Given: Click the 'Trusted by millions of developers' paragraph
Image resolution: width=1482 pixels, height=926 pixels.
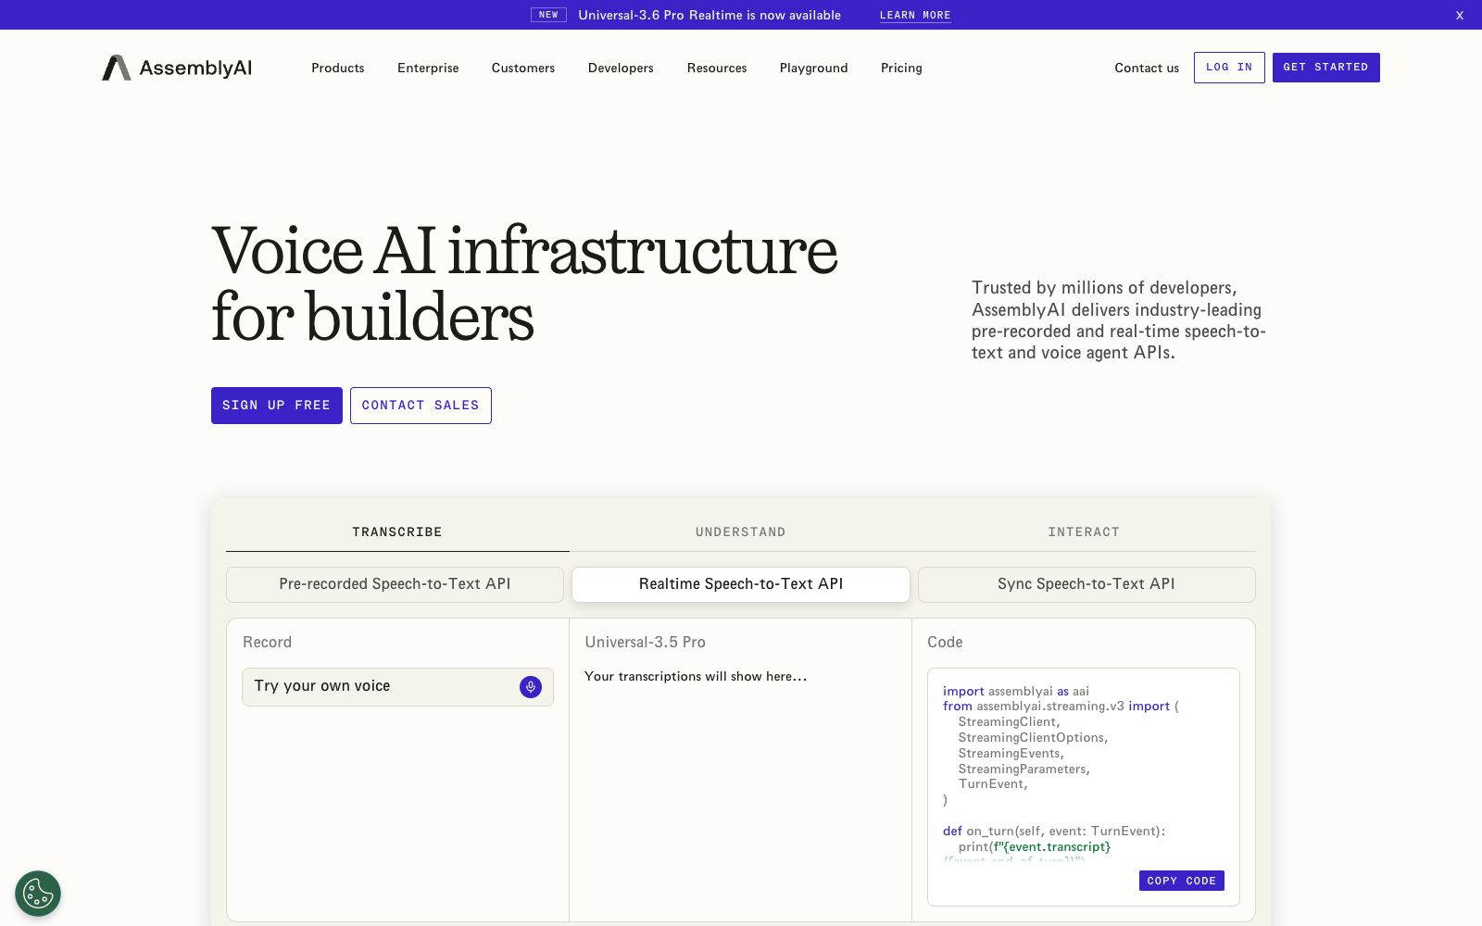Looking at the screenshot, I should click(x=1119, y=320).
